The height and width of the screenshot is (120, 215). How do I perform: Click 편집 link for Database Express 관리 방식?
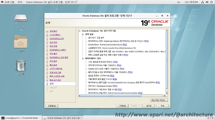[115, 86]
